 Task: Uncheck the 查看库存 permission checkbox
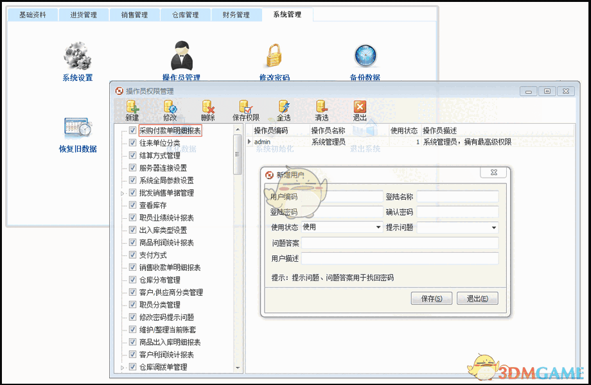click(x=132, y=205)
